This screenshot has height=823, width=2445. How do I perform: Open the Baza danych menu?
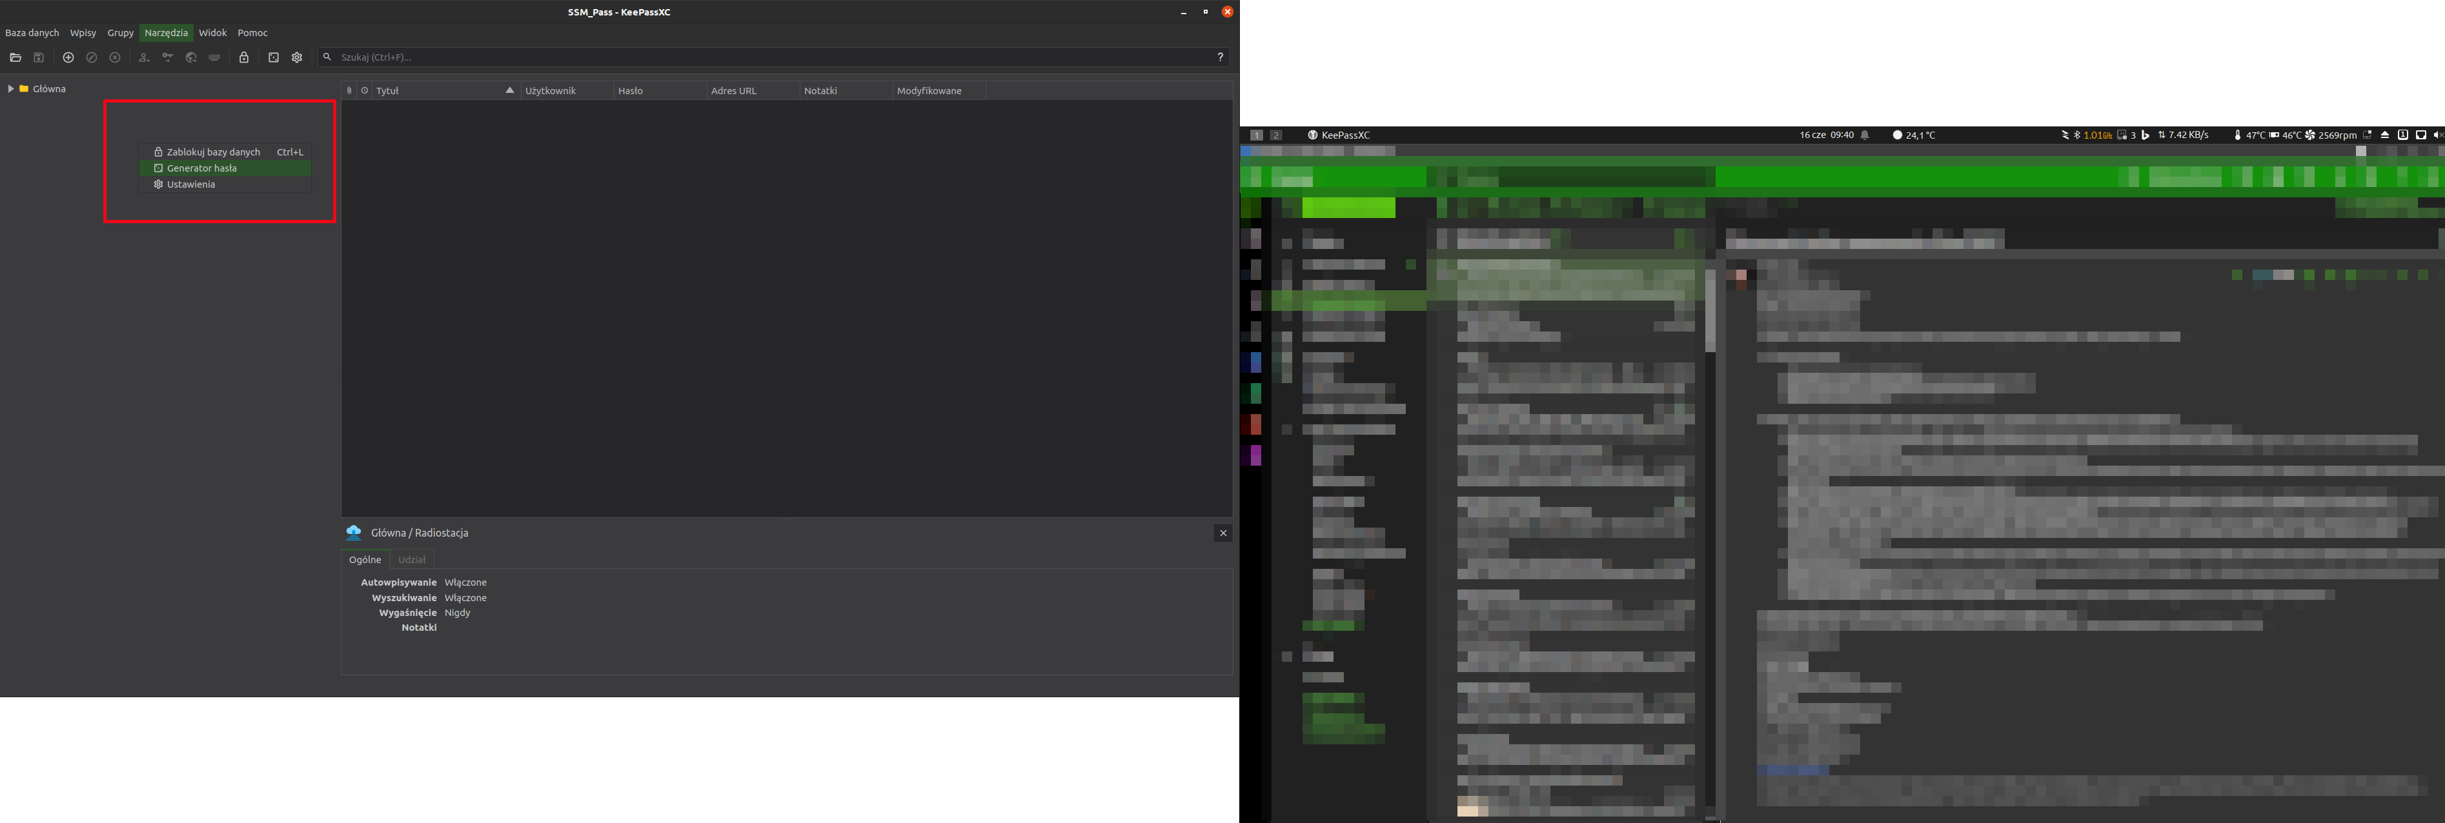32,33
